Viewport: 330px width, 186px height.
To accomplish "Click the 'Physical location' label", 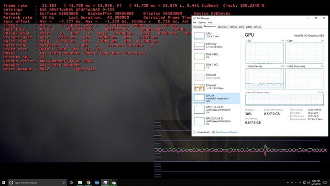I will 297,119.
